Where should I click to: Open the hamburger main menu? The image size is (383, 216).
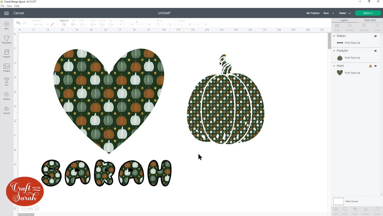[x=6, y=13]
